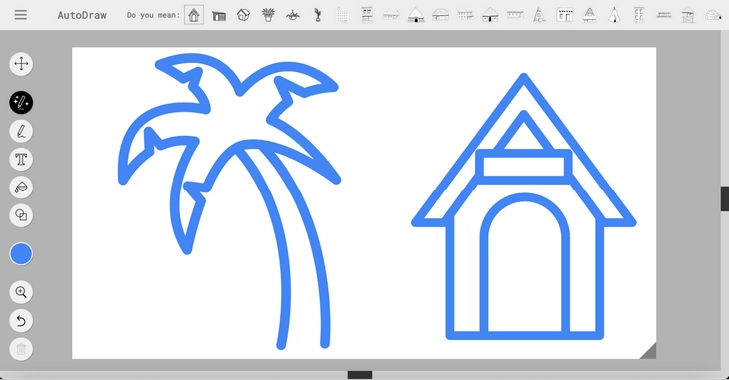Click the horizontal scrollbar handle at bottom
Screen dimensions: 729x380
pyautogui.click(x=360, y=375)
